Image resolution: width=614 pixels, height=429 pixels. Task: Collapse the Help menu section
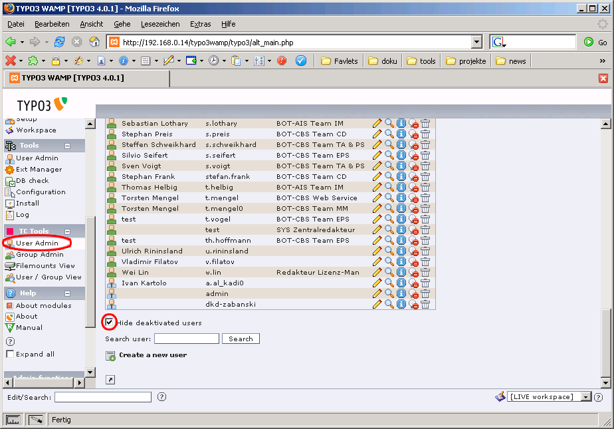(x=67, y=293)
